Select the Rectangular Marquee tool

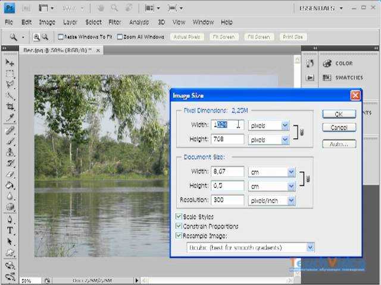pyautogui.click(x=10, y=74)
